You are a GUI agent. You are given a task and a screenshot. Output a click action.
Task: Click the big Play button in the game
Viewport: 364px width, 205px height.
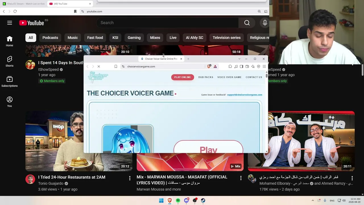tap(208, 147)
